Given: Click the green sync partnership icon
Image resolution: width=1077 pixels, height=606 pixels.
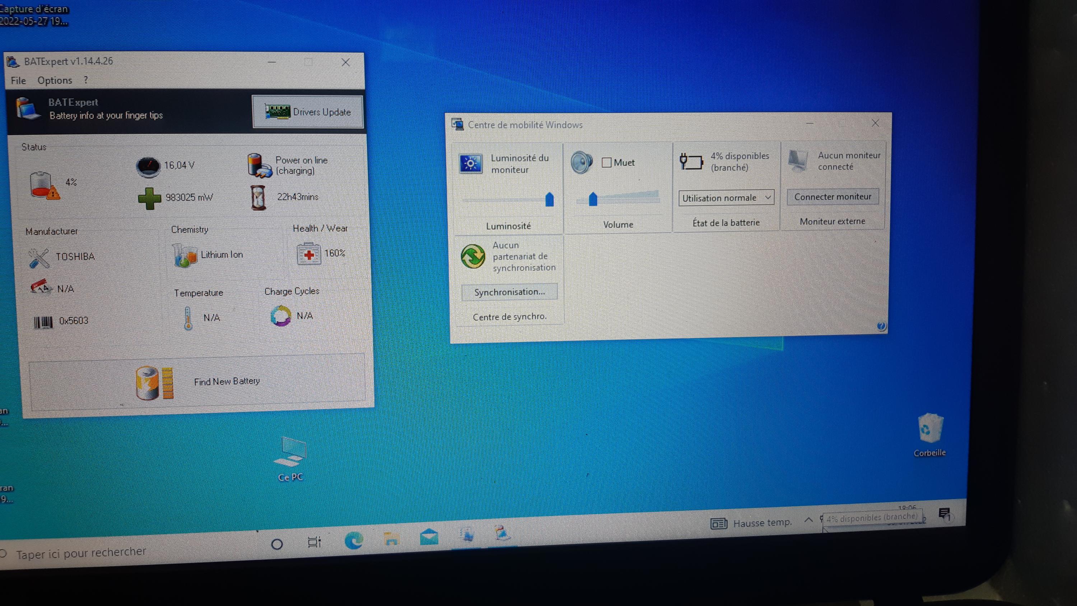Looking at the screenshot, I should 473,256.
